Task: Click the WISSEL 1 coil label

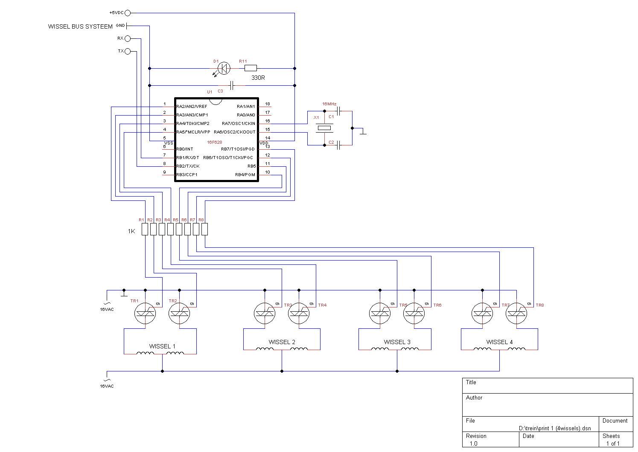Action: click(x=162, y=346)
